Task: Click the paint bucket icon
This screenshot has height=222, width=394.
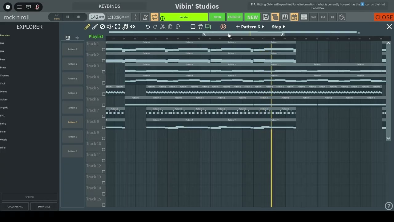Action: (x=342, y=17)
